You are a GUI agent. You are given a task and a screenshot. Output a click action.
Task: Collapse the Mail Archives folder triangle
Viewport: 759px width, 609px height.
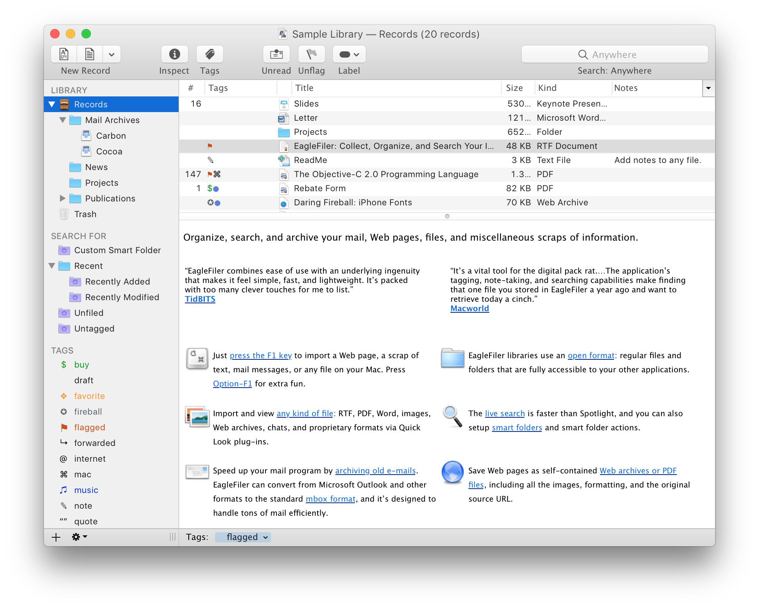(62, 120)
